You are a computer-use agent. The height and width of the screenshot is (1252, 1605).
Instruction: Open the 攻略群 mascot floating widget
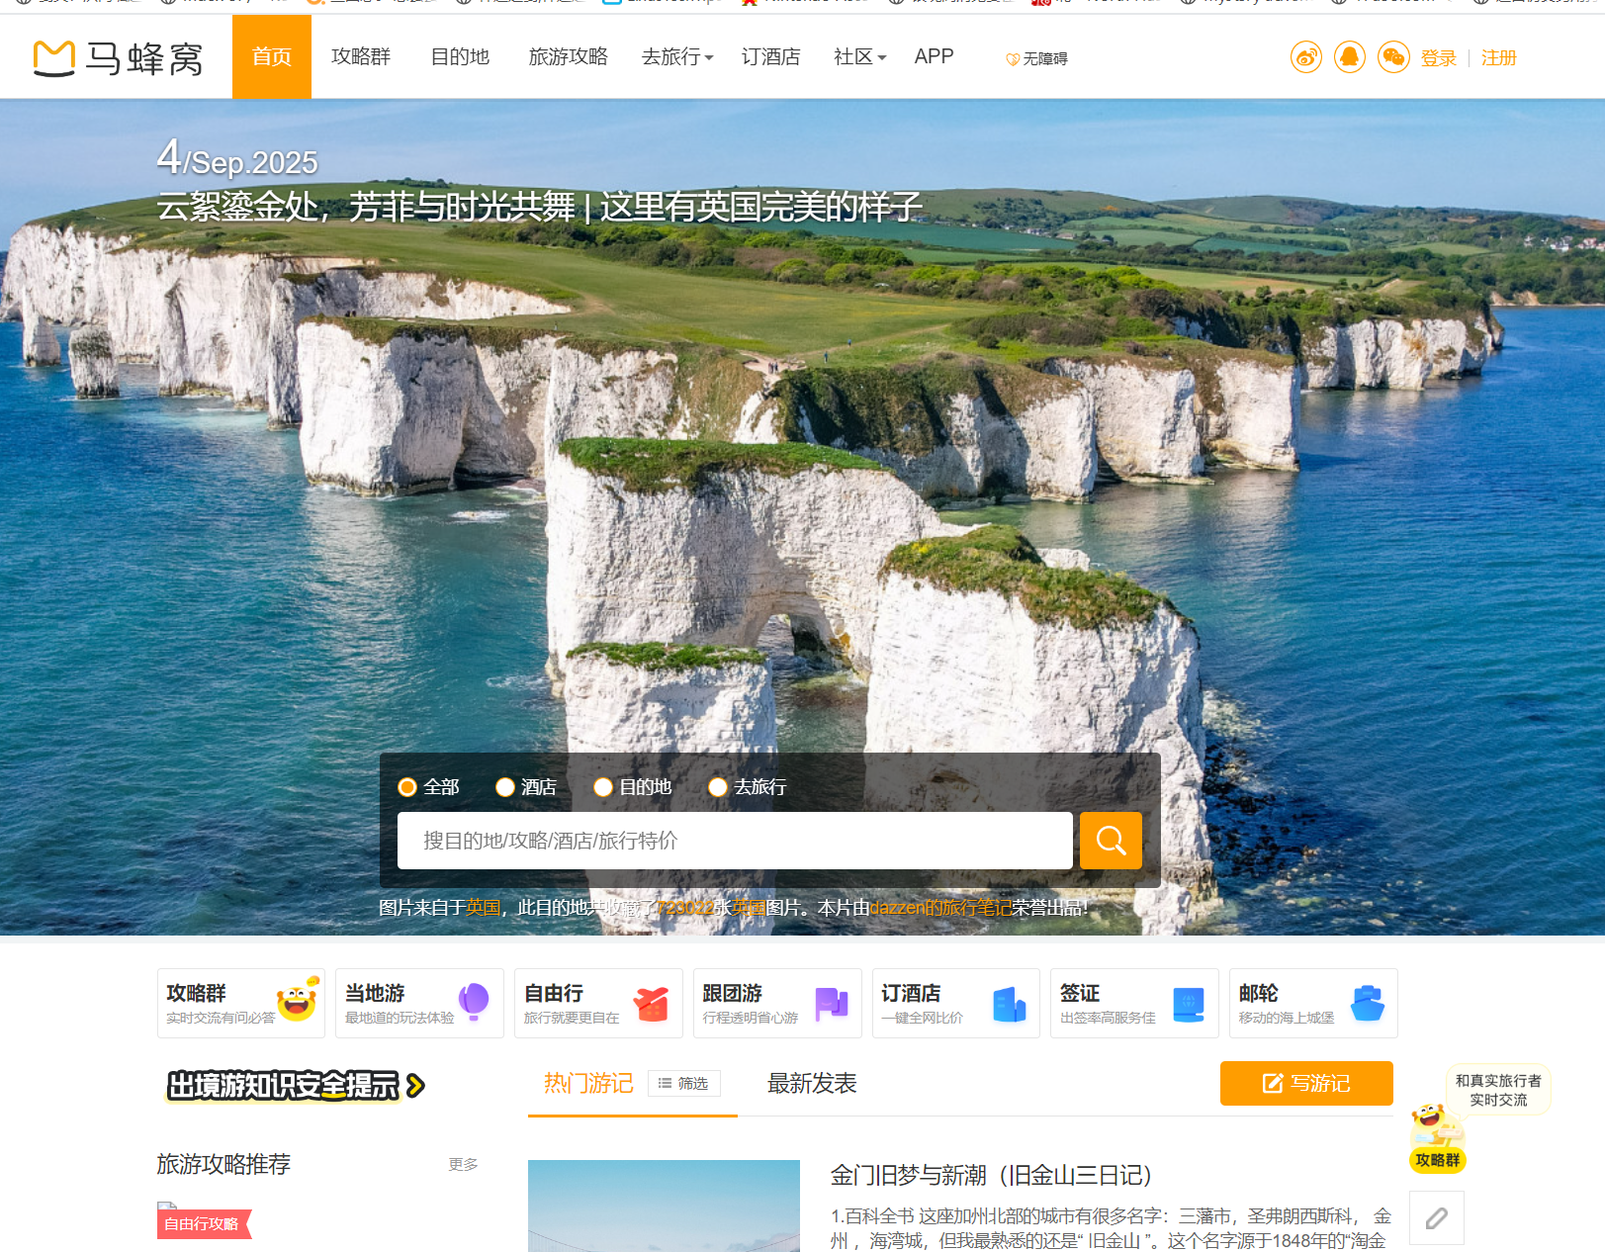tap(1437, 1137)
